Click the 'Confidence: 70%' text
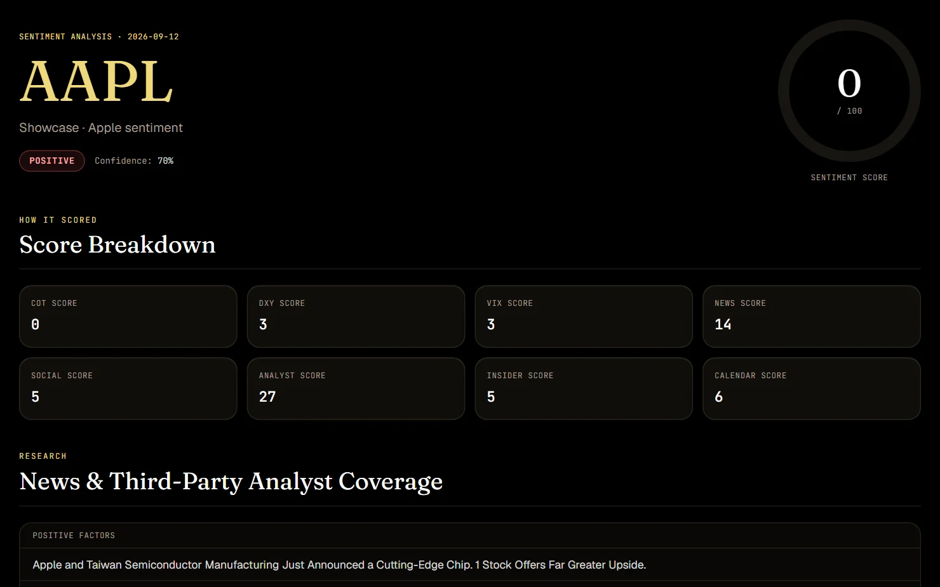 pos(134,161)
